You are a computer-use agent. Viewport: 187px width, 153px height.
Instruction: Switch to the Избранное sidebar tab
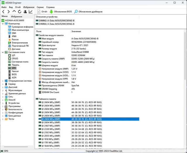click(16, 16)
